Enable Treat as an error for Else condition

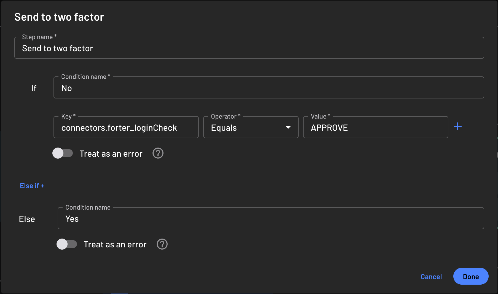tap(67, 244)
